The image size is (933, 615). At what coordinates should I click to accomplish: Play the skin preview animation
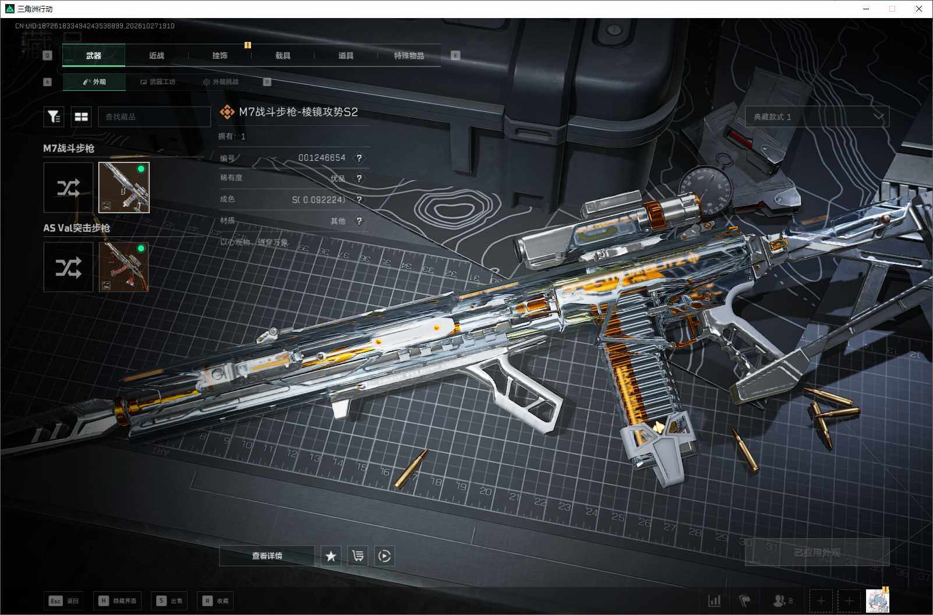384,556
